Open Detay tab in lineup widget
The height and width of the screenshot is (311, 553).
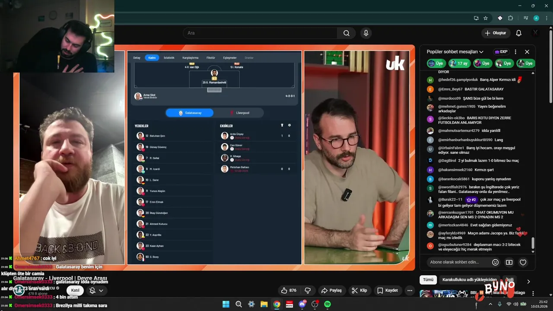[x=137, y=57]
